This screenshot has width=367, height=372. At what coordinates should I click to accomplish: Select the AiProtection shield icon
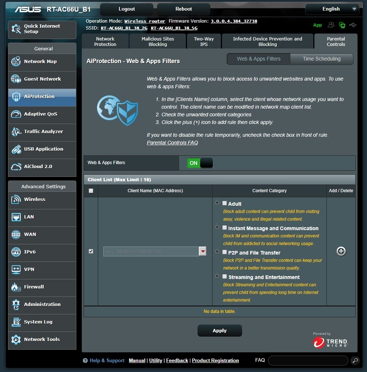pos(16,97)
